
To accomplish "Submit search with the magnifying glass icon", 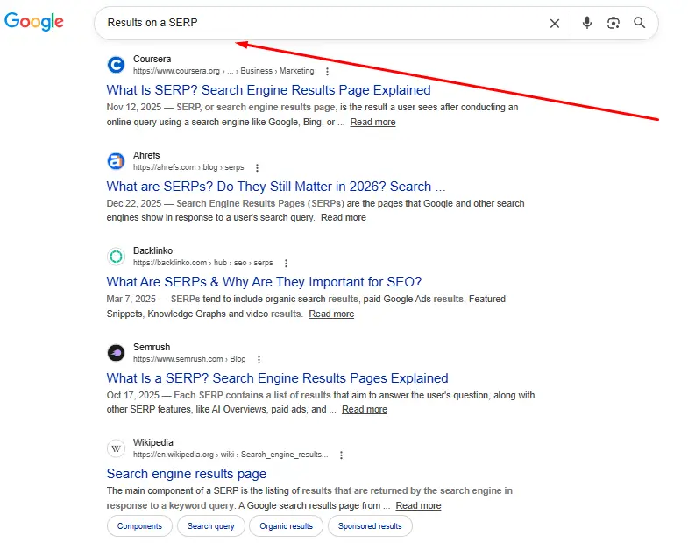I will click(639, 23).
